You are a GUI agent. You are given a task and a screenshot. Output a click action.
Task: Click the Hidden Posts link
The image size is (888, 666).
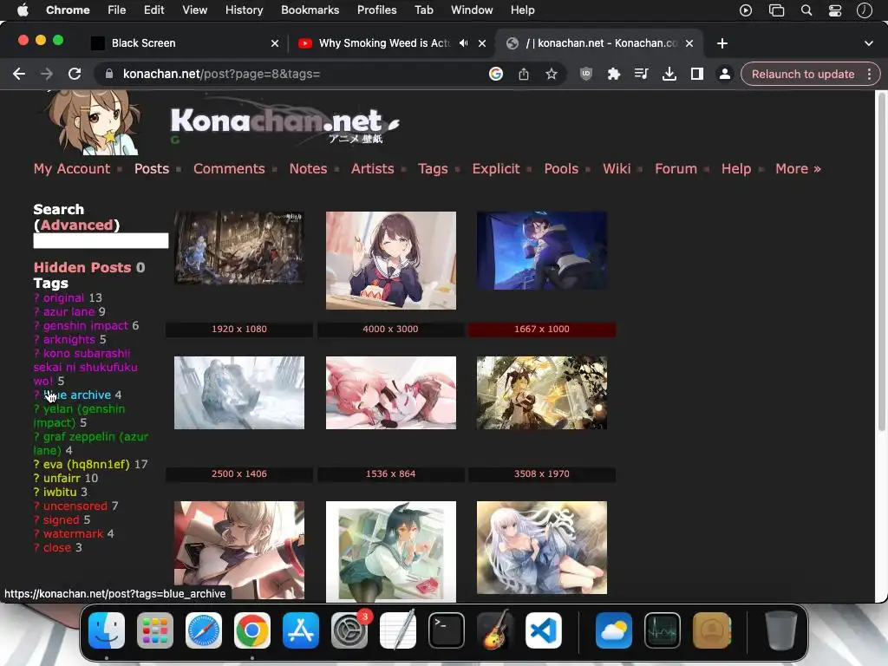[x=82, y=267]
